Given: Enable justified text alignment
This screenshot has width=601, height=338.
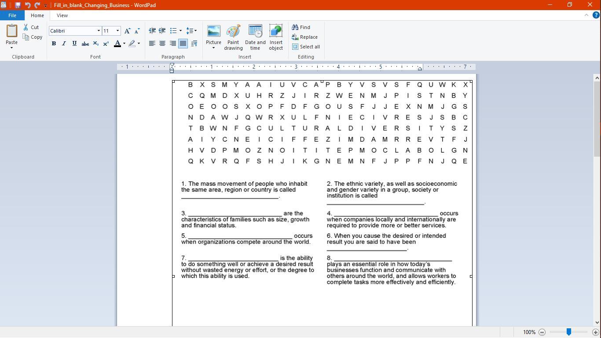Looking at the screenshot, I should (x=183, y=44).
